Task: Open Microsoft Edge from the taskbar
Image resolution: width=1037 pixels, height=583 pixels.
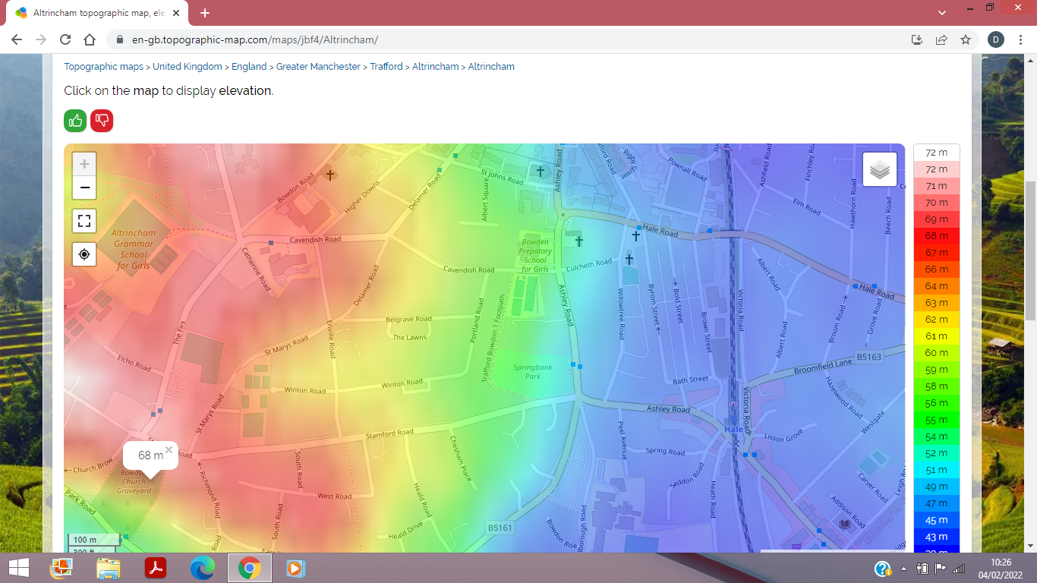Action: [x=203, y=568]
